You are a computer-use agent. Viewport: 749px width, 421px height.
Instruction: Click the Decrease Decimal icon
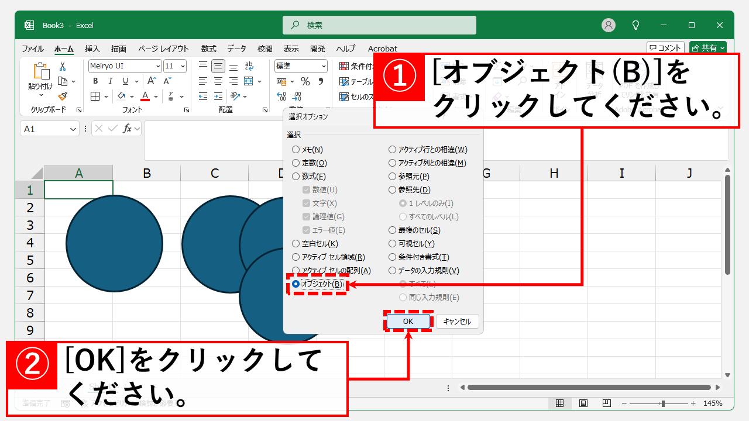297,96
